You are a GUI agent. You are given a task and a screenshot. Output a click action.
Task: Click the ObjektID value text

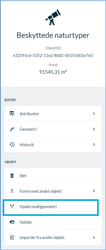[53, 56]
